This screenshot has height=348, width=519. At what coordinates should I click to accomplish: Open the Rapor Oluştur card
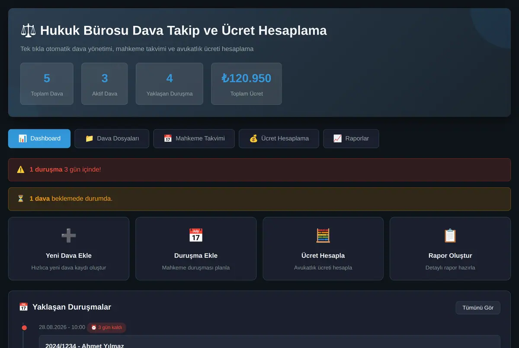(450, 249)
